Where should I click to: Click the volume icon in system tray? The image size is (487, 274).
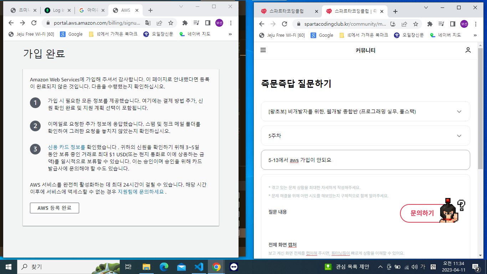414,267
